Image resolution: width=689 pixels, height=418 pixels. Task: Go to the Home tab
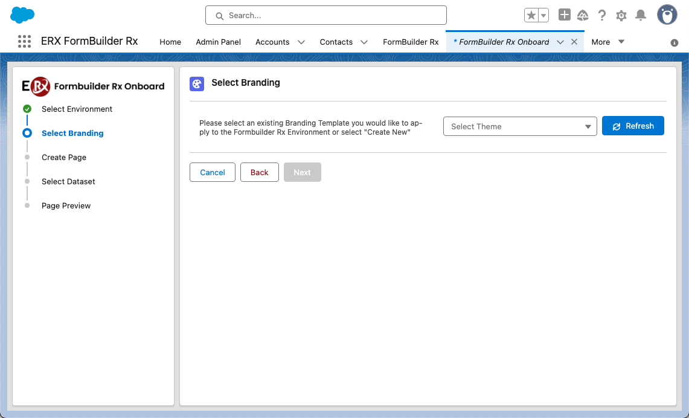(170, 42)
